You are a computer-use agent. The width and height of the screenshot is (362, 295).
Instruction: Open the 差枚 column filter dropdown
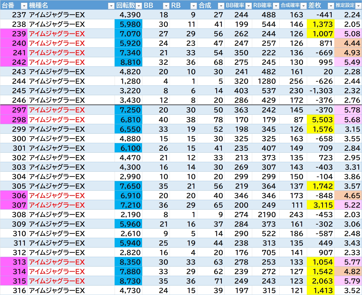(x=331, y=6)
